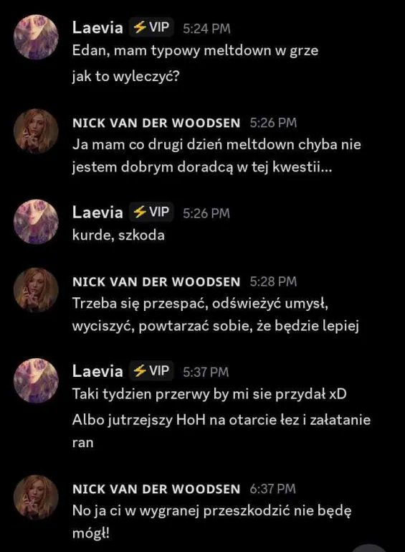The height and width of the screenshot is (552, 405).
Task: Click the 6:37 PM timestamp
Action: pyautogui.click(x=273, y=489)
